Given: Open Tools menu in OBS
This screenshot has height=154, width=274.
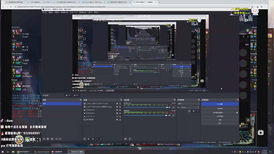Looking at the screenshot, I should (x=90, y=12).
